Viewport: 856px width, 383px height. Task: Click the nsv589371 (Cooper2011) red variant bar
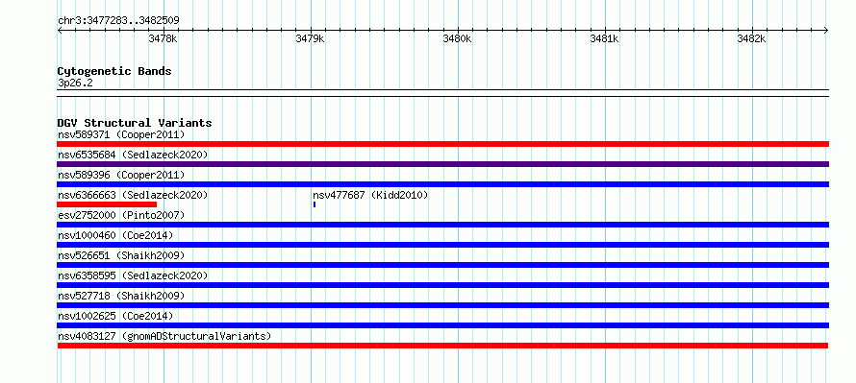point(442,144)
